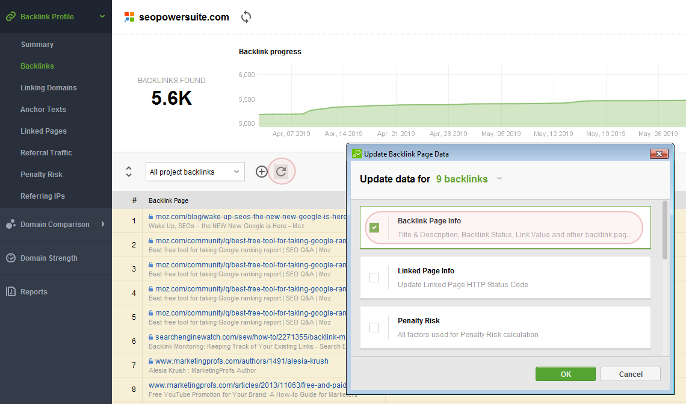
Task: Collapse the Backlink Profile section
Action: click(102, 17)
